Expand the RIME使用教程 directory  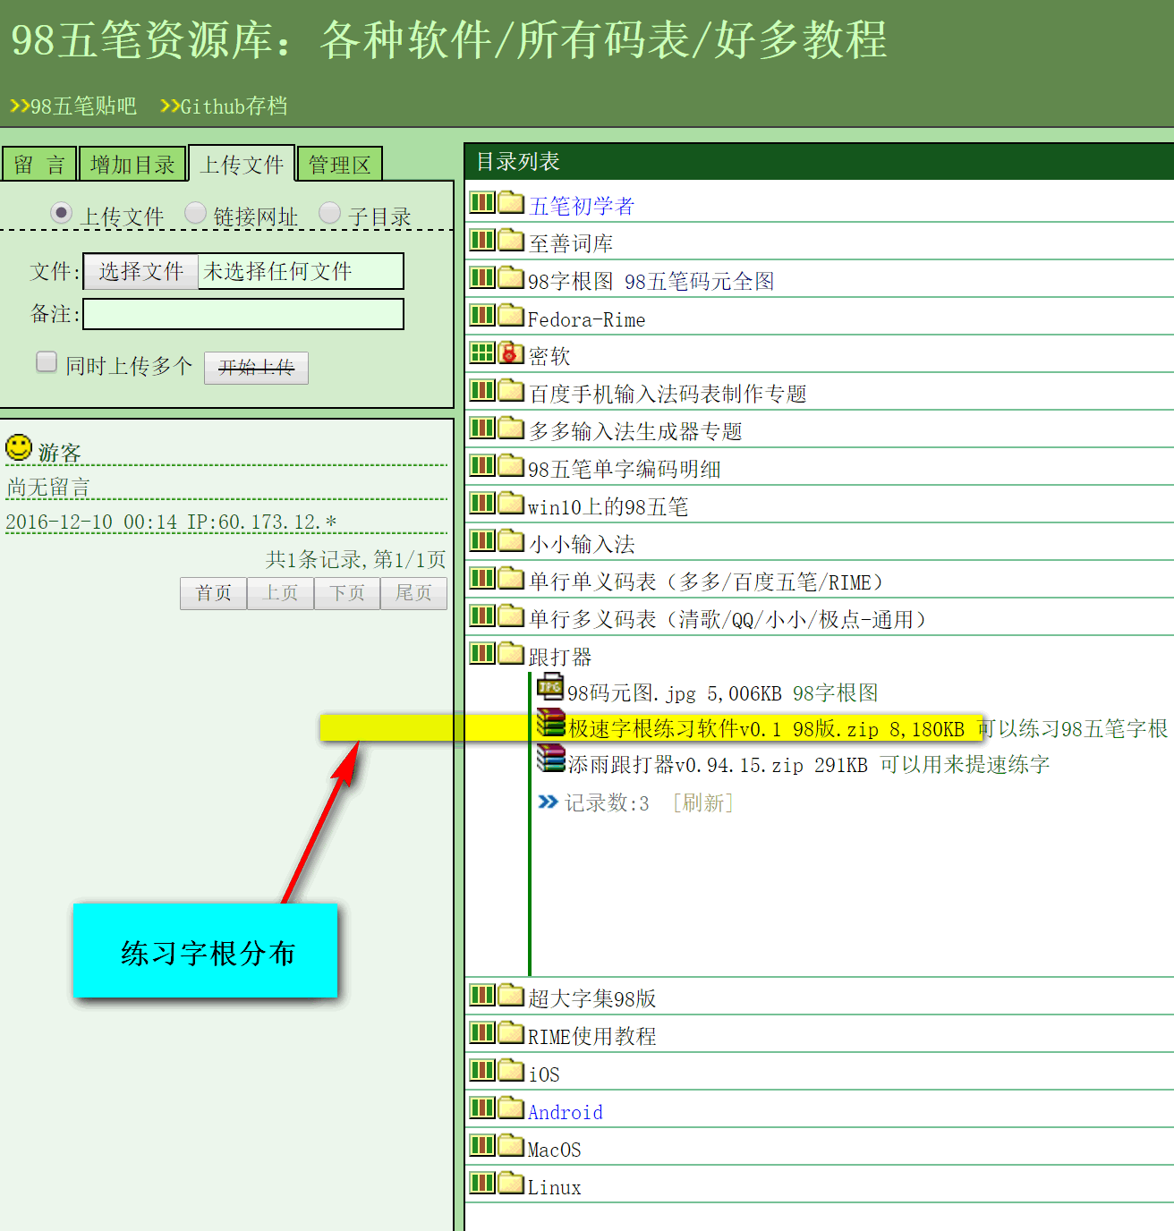tap(482, 1032)
